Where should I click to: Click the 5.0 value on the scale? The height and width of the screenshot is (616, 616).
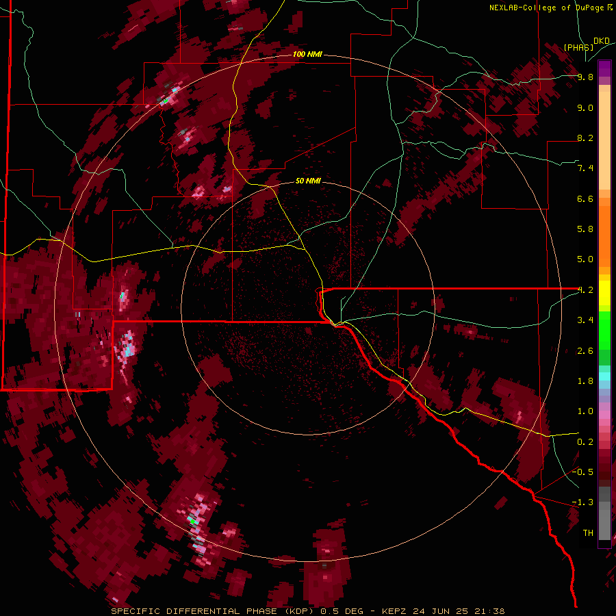pyautogui.click(x=585, y=259)
